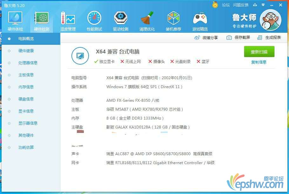Click the 主硬盘 label
Image resolution: width=289 pixels, height=194 pixels.
pyautogui.click(x=77, y=127)
